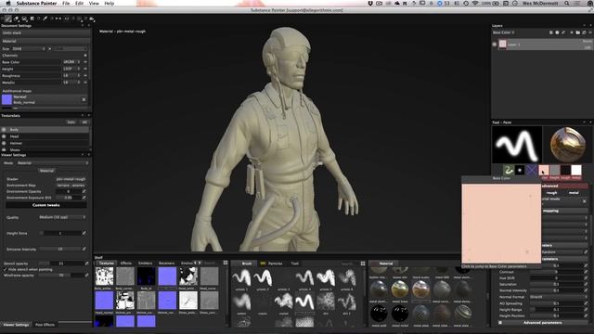Edit Height force pencil icon
This screenshot has height=334, width=594.
click(x=84, y=233)
